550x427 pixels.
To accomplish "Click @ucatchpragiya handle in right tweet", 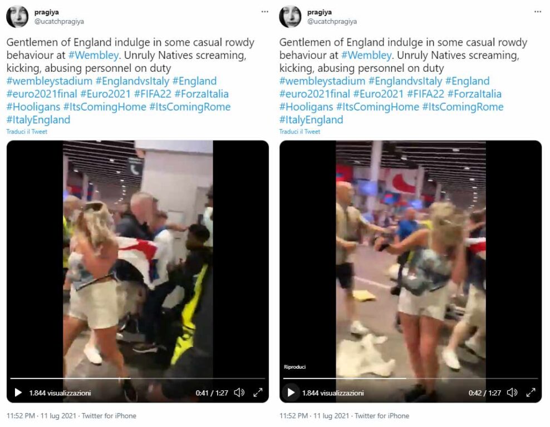I will click(332, 21).
